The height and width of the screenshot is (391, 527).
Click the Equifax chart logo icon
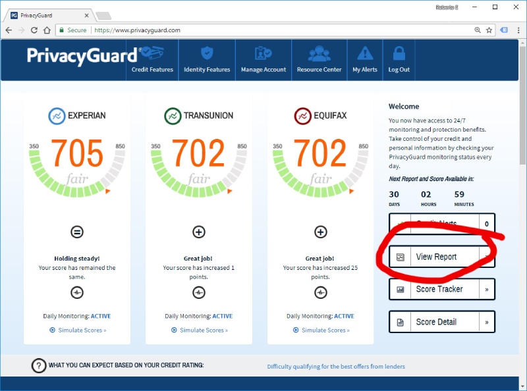coord(303,116)
